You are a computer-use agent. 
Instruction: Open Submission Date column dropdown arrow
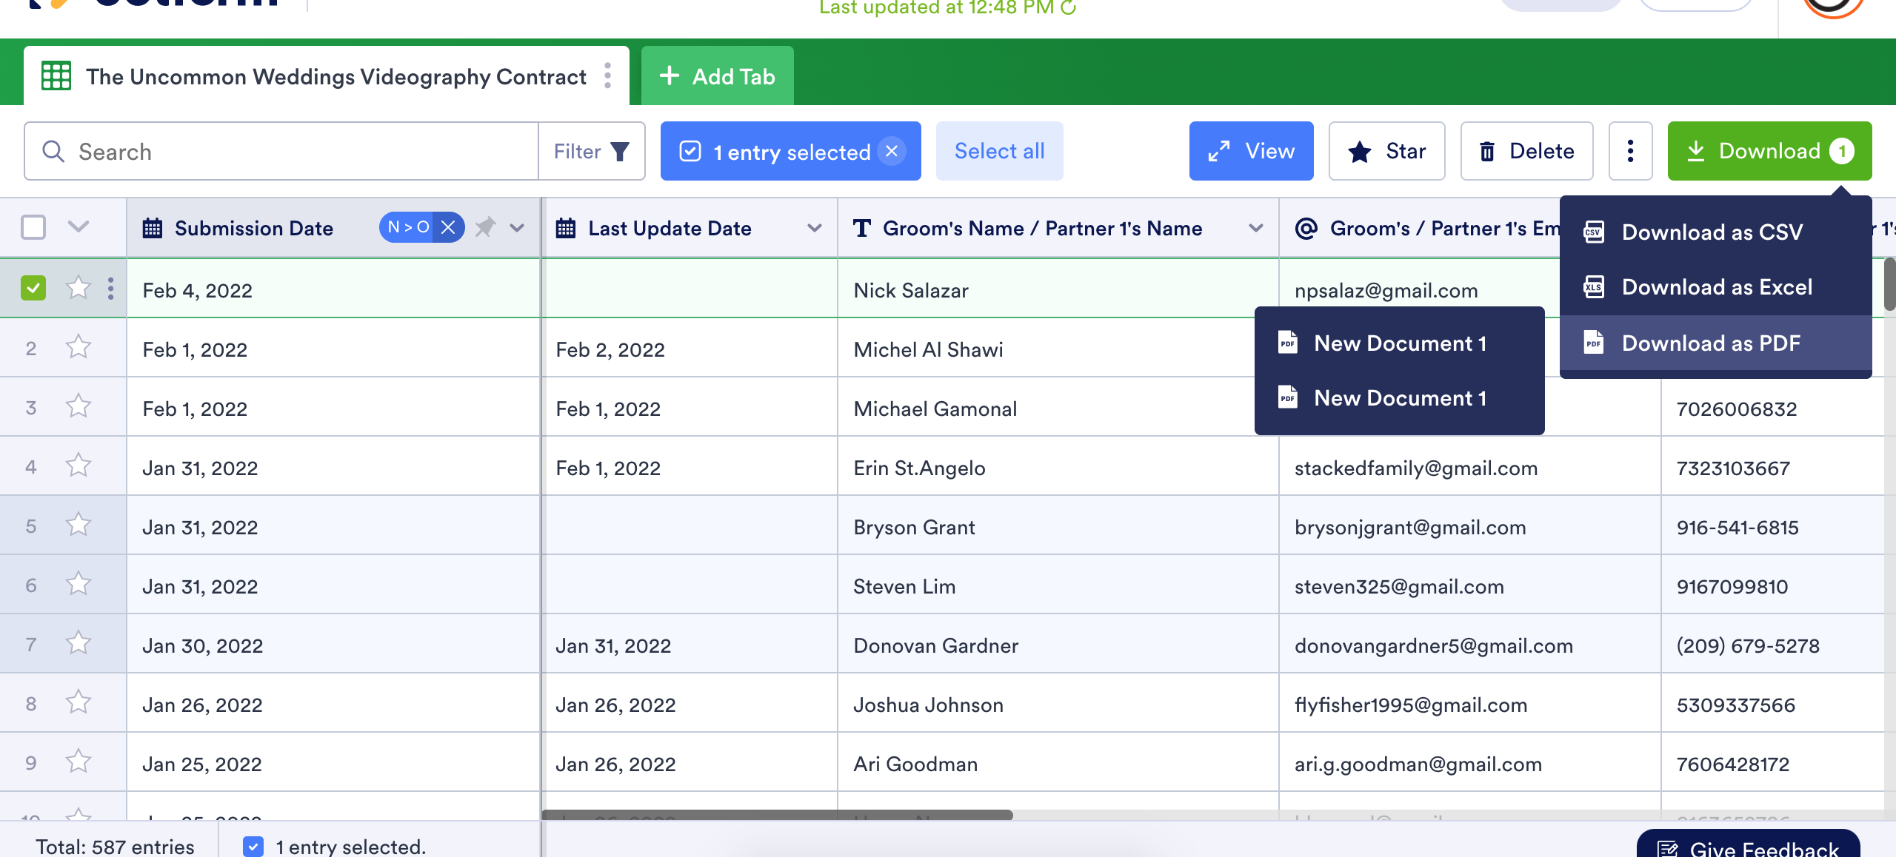[x=517, y=228]
